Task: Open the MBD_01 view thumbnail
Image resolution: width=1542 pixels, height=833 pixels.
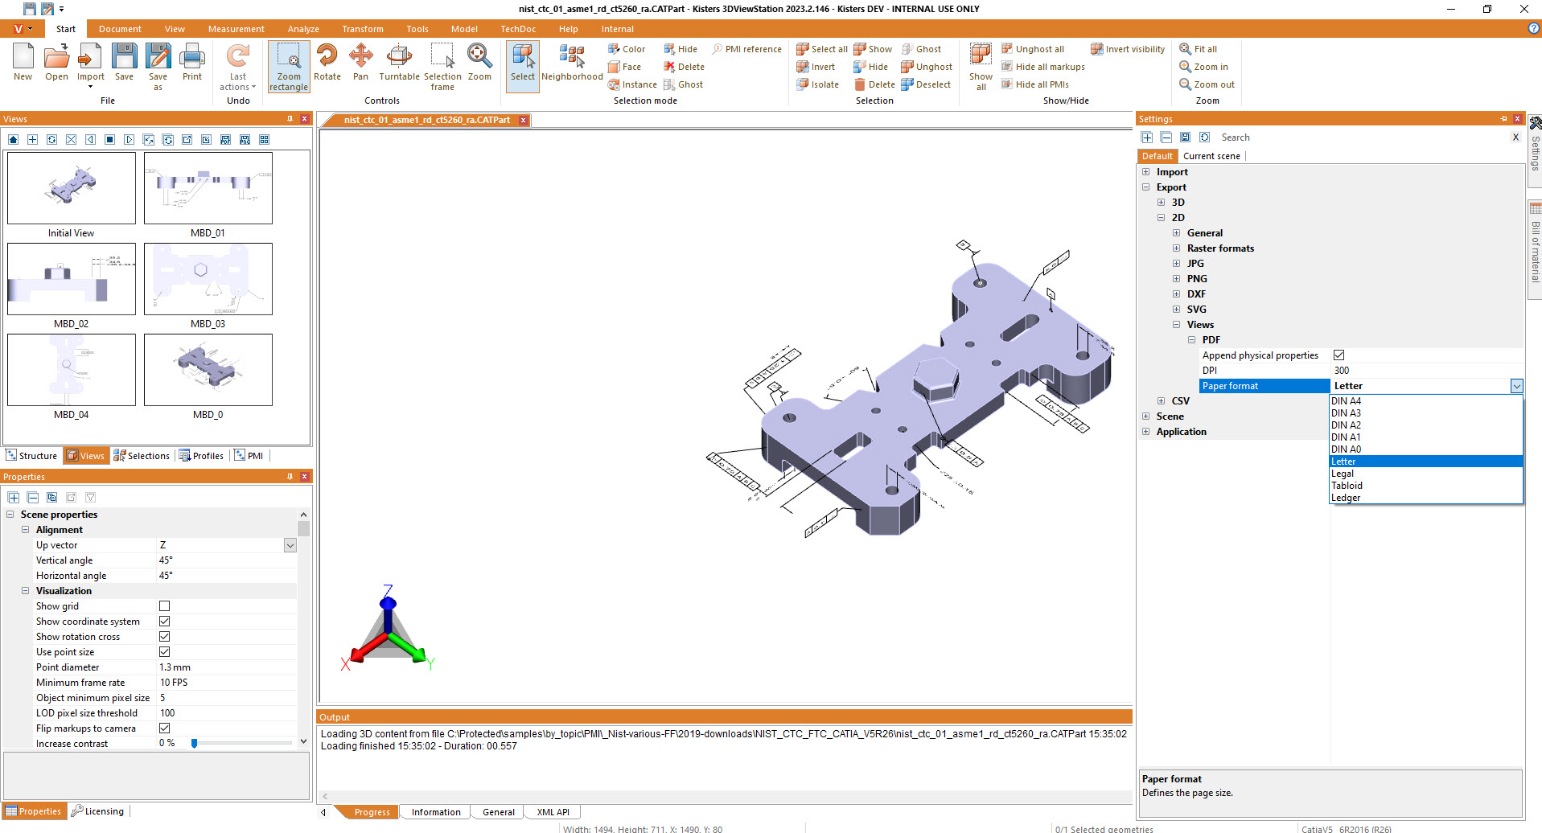Action: (x=208, y=188)
